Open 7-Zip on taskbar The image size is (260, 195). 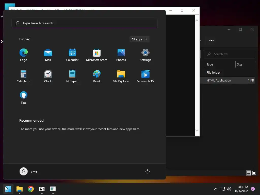(42, 189)
